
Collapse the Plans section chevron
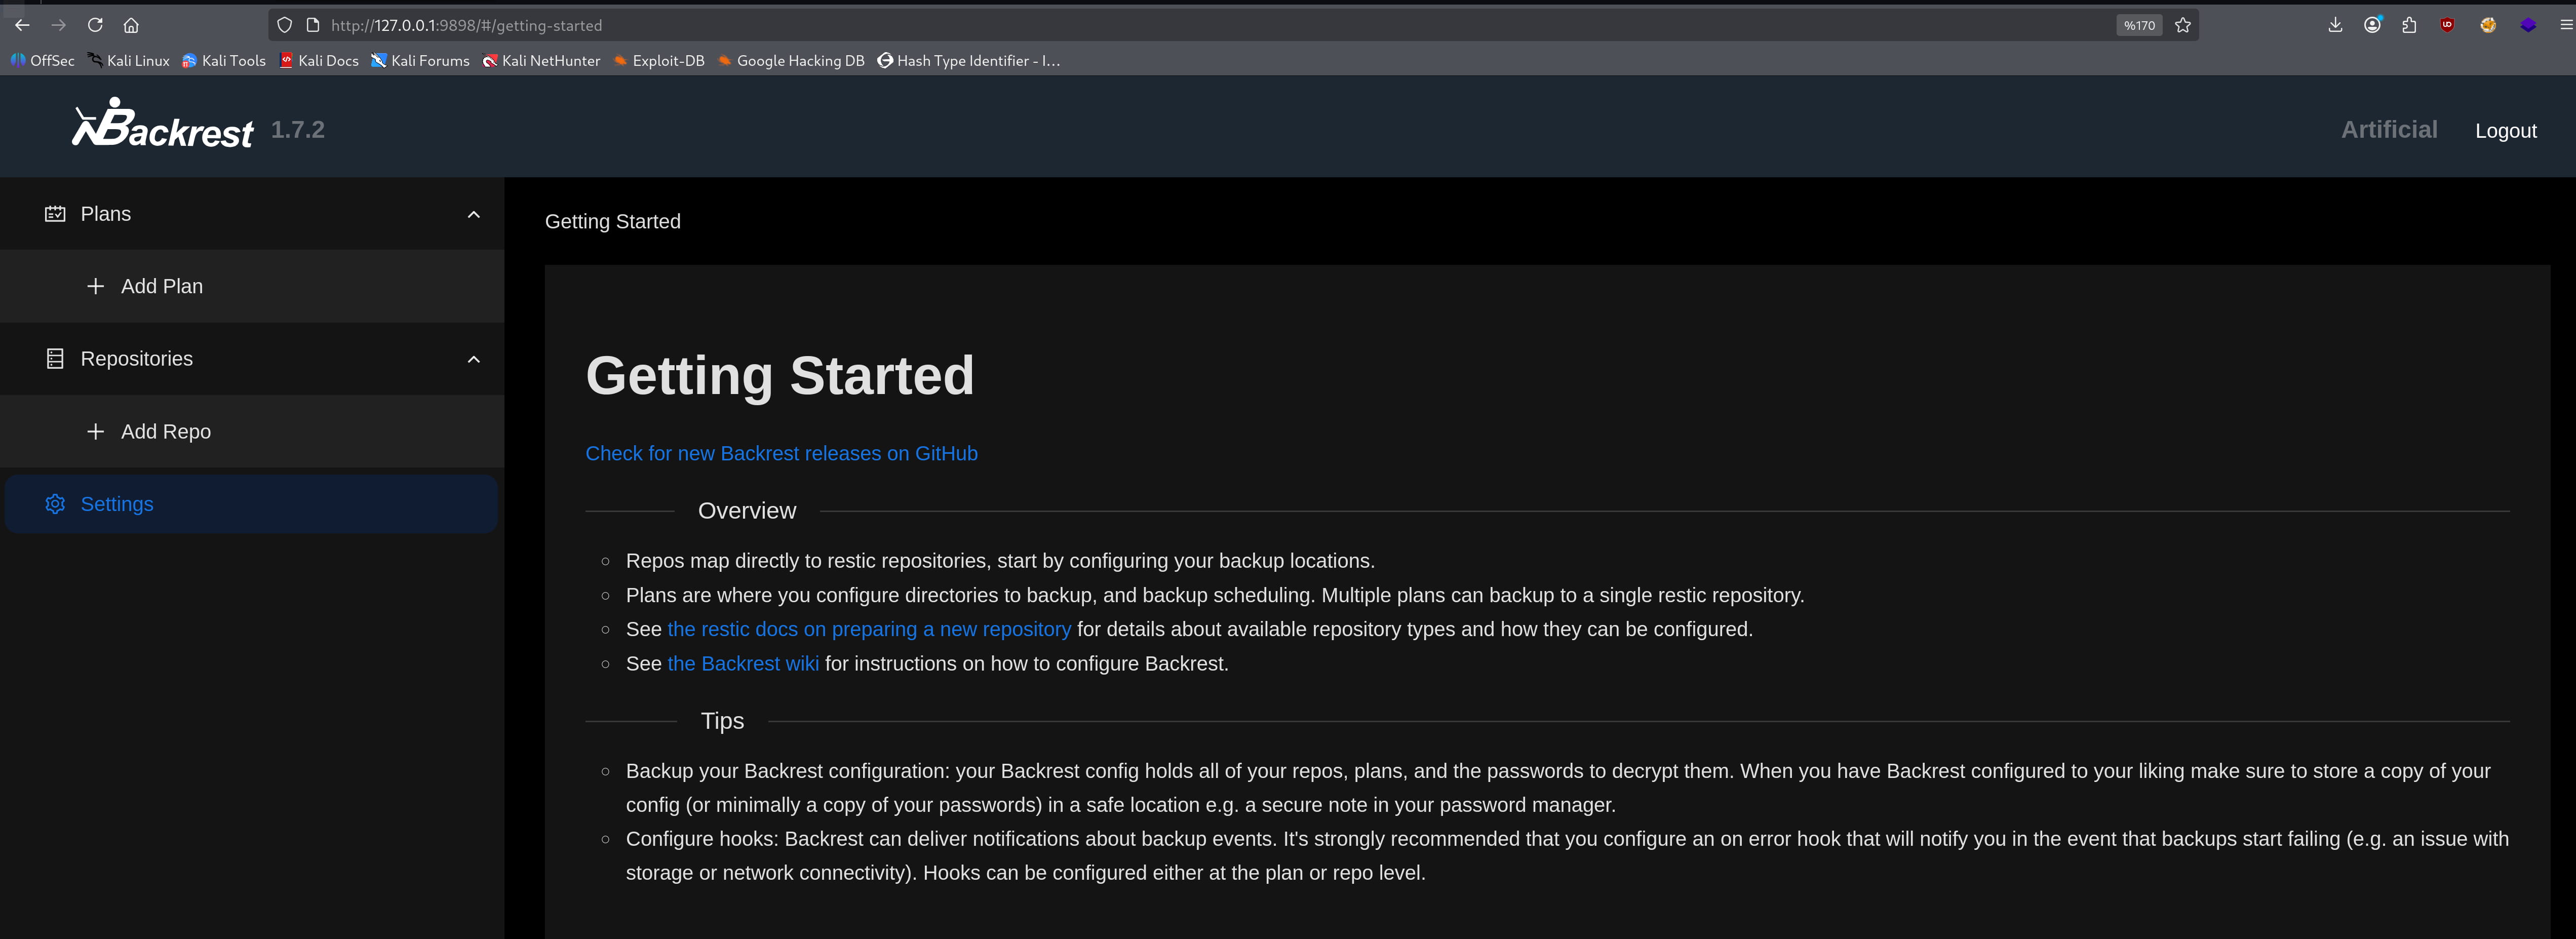point(474,214)
